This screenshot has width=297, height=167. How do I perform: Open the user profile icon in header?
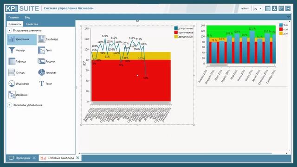274,8
